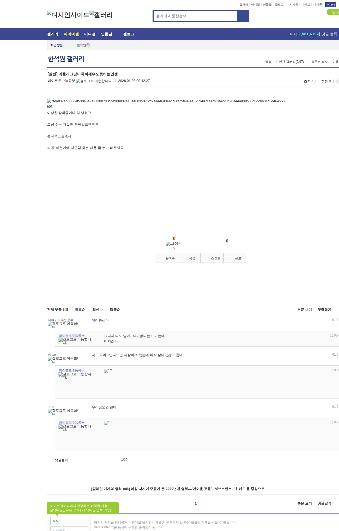Image resolution: width=339 pixels, height=531 pixels.
Task: Click the 스크랩 scrap button
Action: click(212, 258)
